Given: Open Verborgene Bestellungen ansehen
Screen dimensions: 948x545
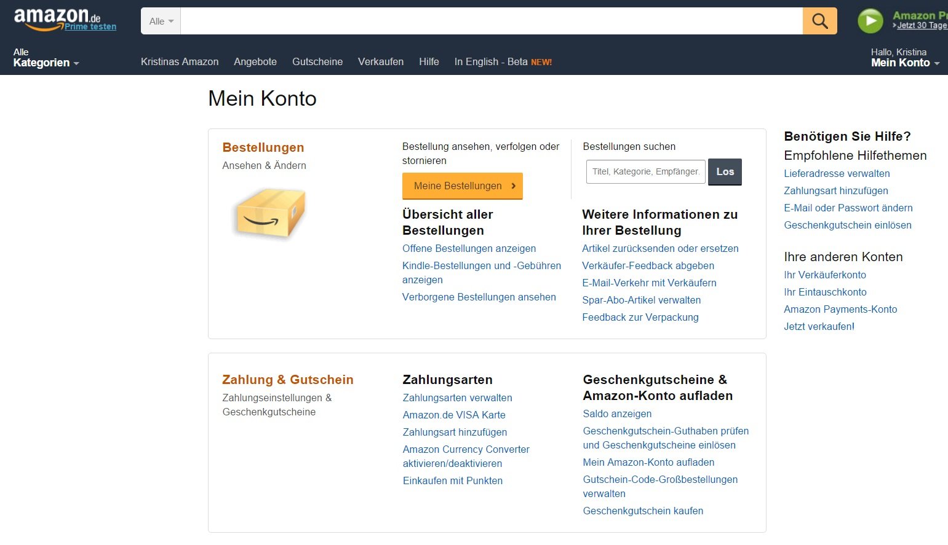Looking at the screenshot, I should coord(479,297).
